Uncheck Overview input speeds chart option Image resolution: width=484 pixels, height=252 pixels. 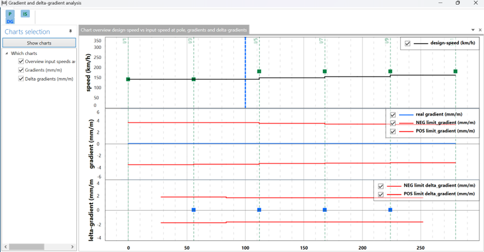point(21,62)
